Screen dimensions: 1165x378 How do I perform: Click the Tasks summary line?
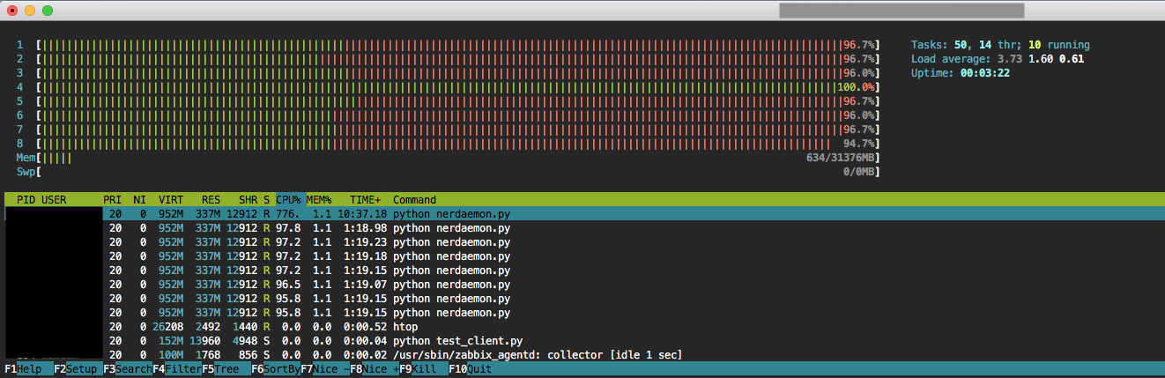[1000, 45]
